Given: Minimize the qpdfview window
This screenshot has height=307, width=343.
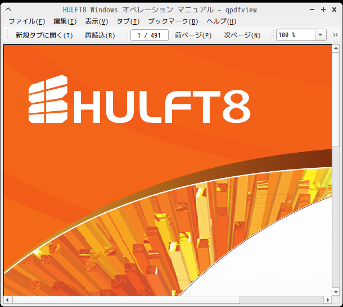Looking at the screenshot, I should pos(312,10).
